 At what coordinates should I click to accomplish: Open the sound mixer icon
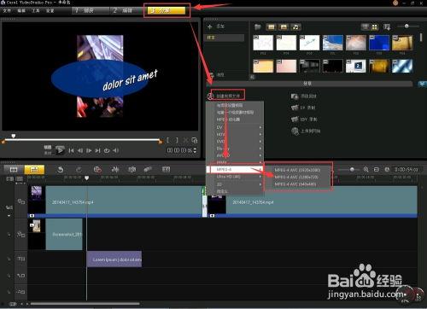coord(115,170)
